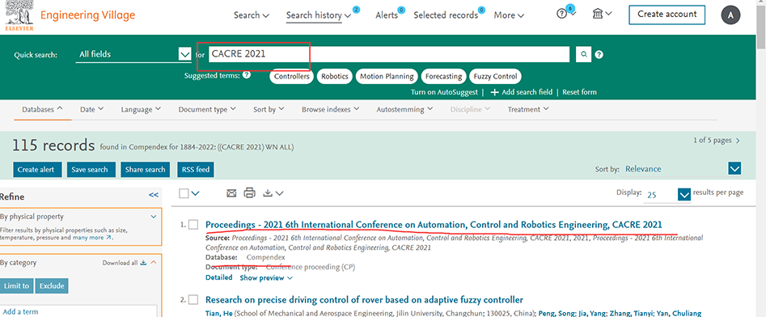Download selected records icon
Screen dimensions: 766x317
[x=267, y=193]
